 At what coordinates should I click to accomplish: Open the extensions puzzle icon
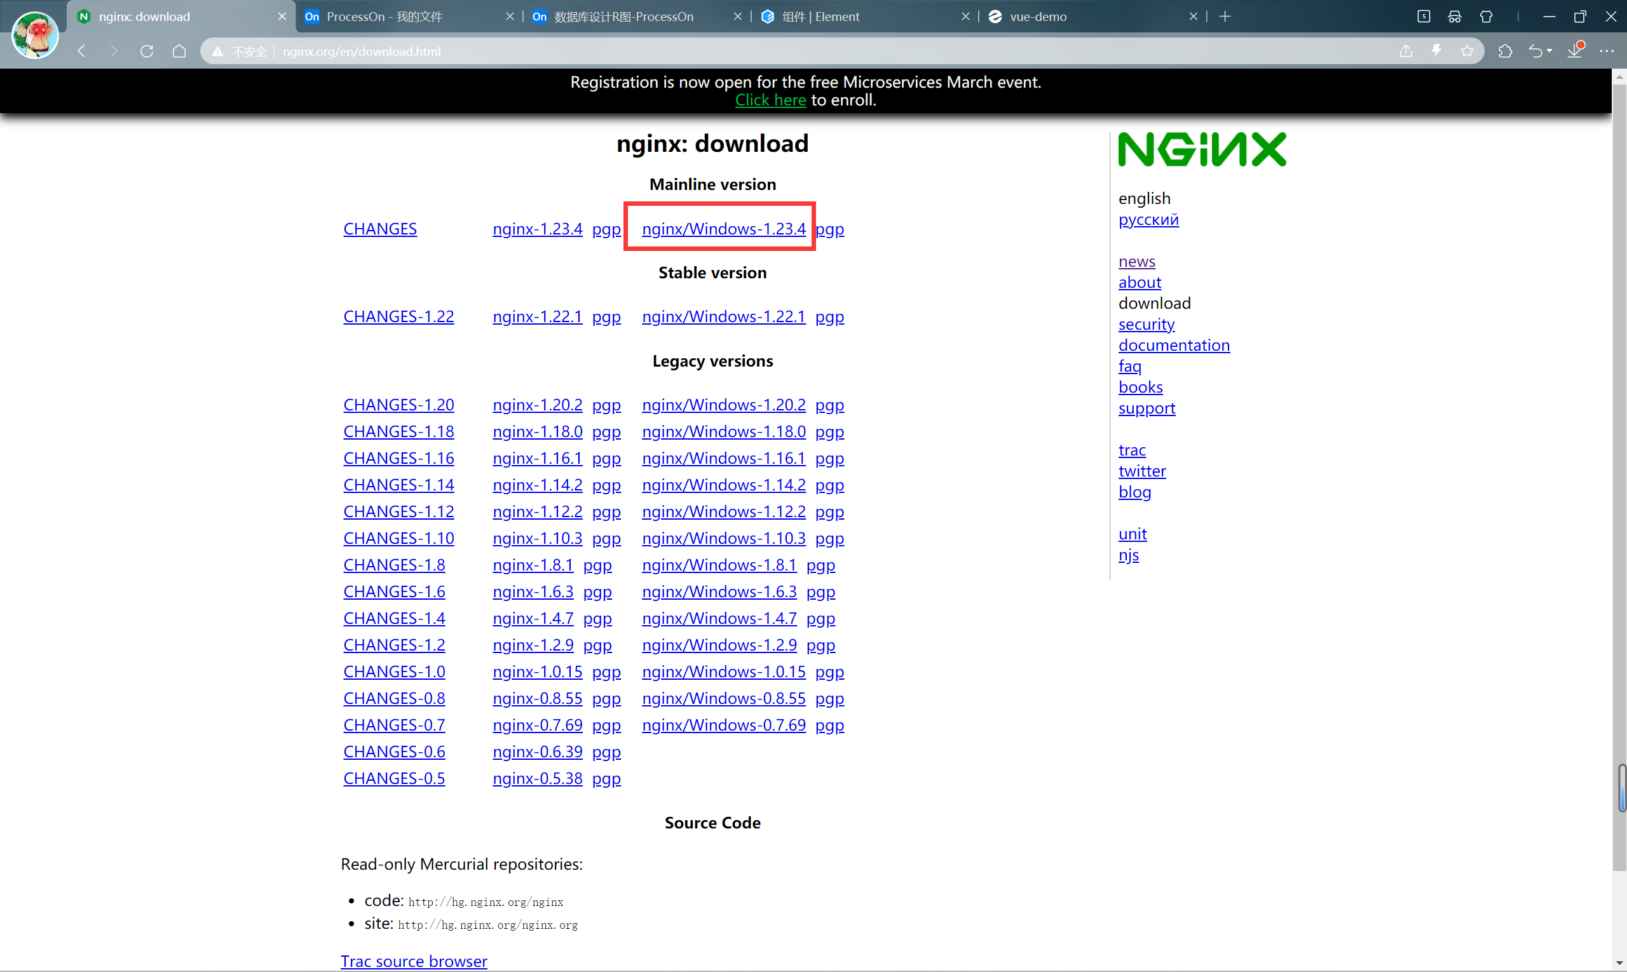pos(1505,51)
